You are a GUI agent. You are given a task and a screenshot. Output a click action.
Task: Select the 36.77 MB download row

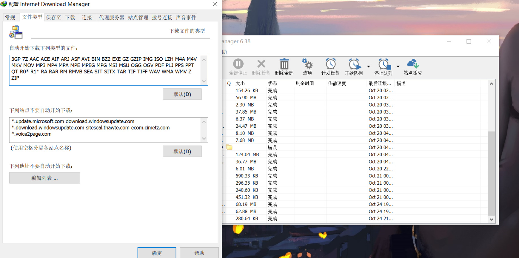pyautogui.click(x=355, y=162)
